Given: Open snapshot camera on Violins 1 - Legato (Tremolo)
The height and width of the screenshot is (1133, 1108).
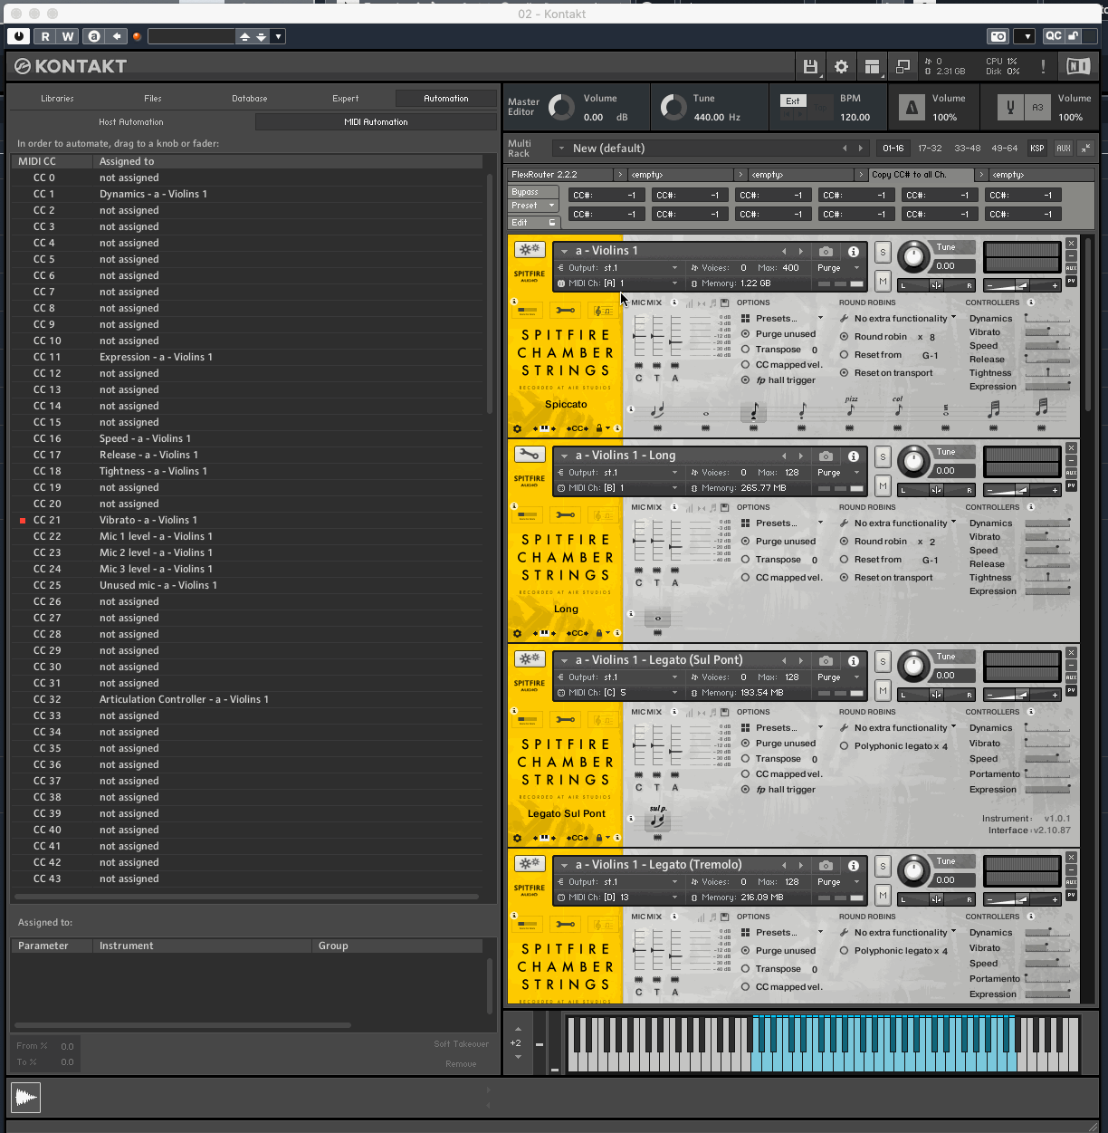Looking at the screenshot, I should point(826,865).
